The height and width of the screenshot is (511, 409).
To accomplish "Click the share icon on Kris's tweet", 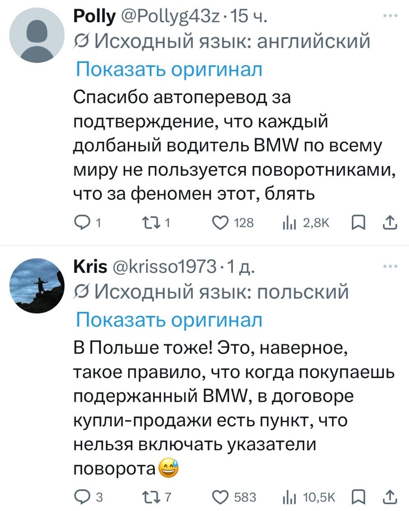I will (390, 497).
